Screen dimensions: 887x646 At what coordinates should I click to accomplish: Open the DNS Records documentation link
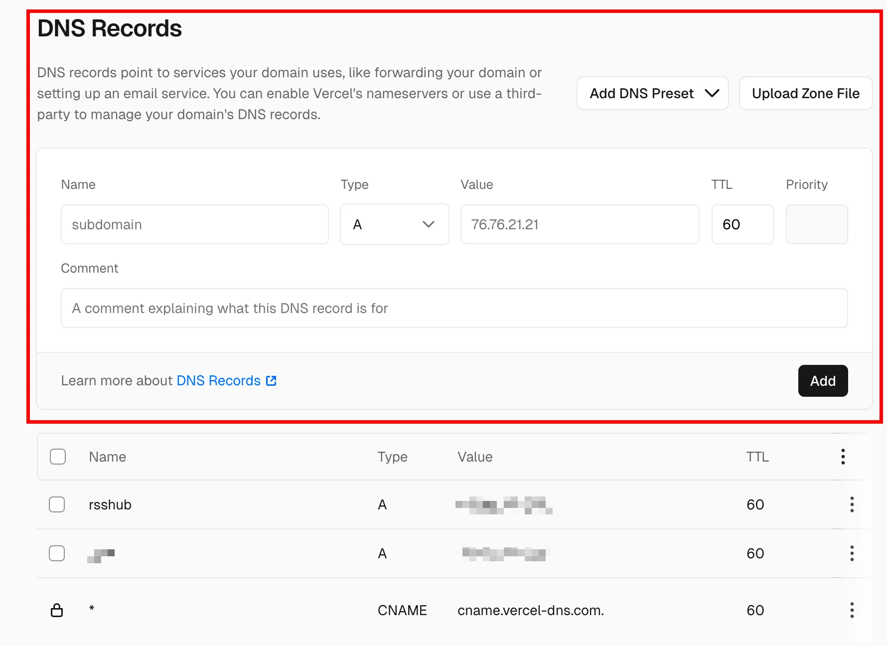pyautogui.click(x=218, y=381)
